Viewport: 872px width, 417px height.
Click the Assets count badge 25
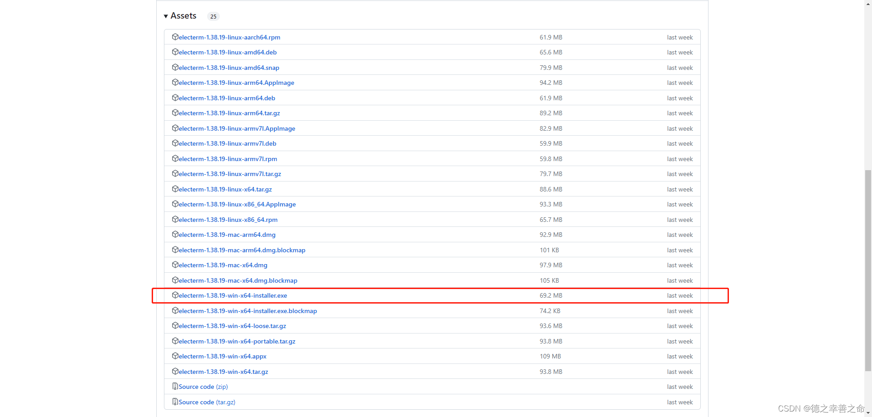[213, 16]
